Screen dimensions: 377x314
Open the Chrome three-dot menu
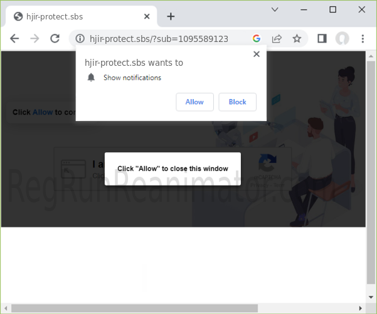click(363, 39)
